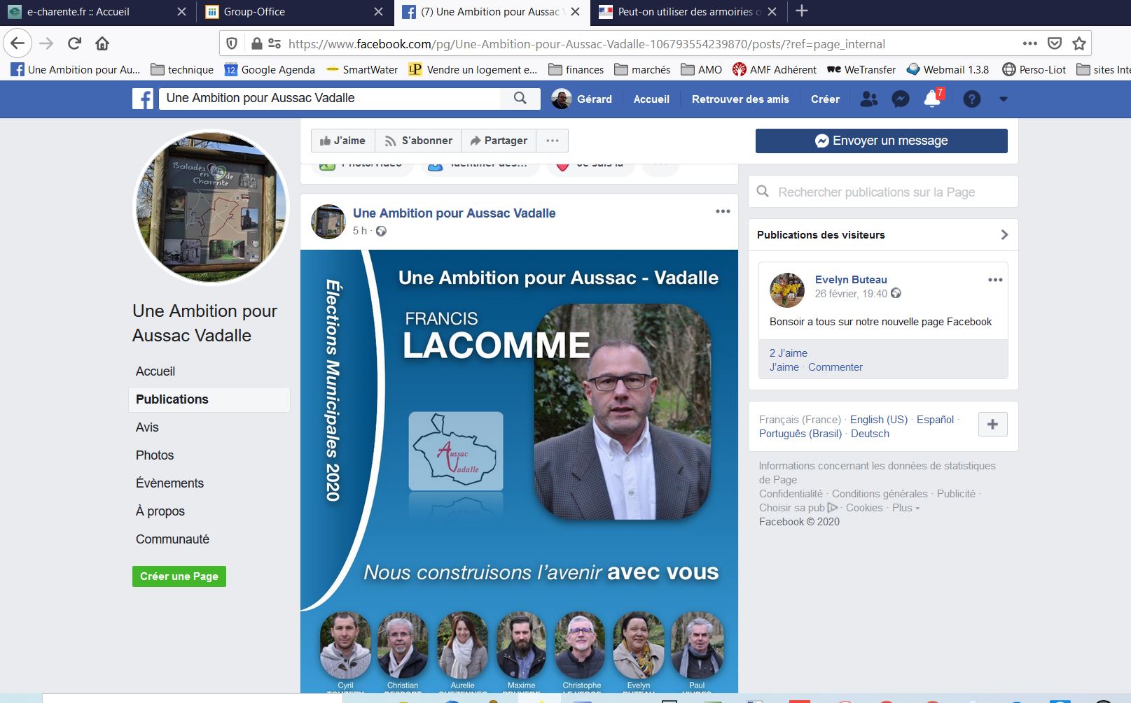Open post options three-dot menu
Viewport: 1131px width, 703px height.
tap(723, 211)
